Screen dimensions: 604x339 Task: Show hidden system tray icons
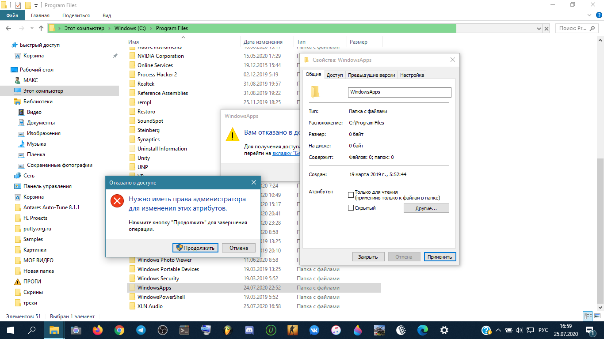point(498,330)
